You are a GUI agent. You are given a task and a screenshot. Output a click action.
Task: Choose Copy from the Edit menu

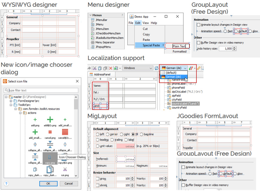coord(146,34)
